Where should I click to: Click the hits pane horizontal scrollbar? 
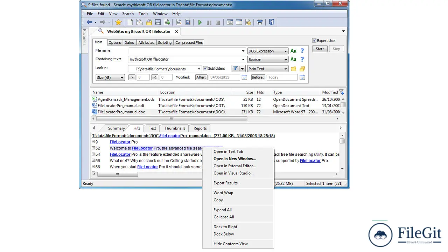coord(117,174)
